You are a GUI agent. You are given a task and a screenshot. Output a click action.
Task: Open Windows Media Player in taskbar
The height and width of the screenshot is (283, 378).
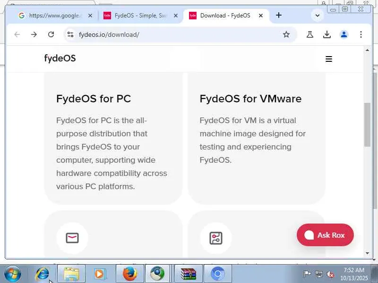click(99, 274)
